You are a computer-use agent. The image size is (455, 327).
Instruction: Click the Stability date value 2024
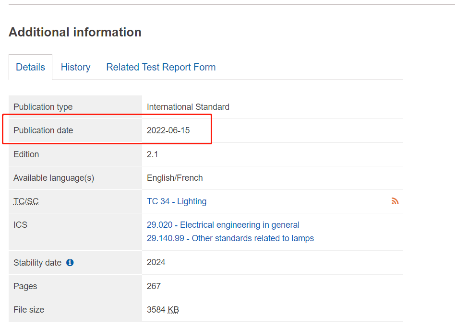(x=156, y=262)
